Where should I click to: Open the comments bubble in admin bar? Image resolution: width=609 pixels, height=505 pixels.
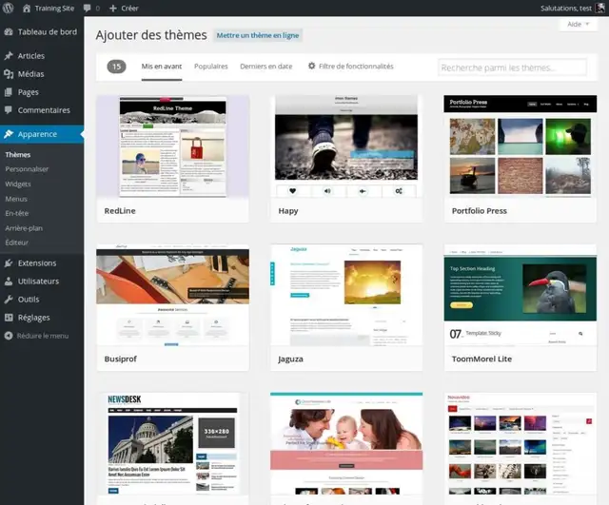(x=88, y=9)
